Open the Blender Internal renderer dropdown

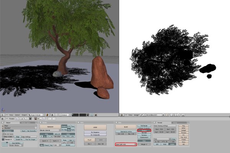pos(50,130)
